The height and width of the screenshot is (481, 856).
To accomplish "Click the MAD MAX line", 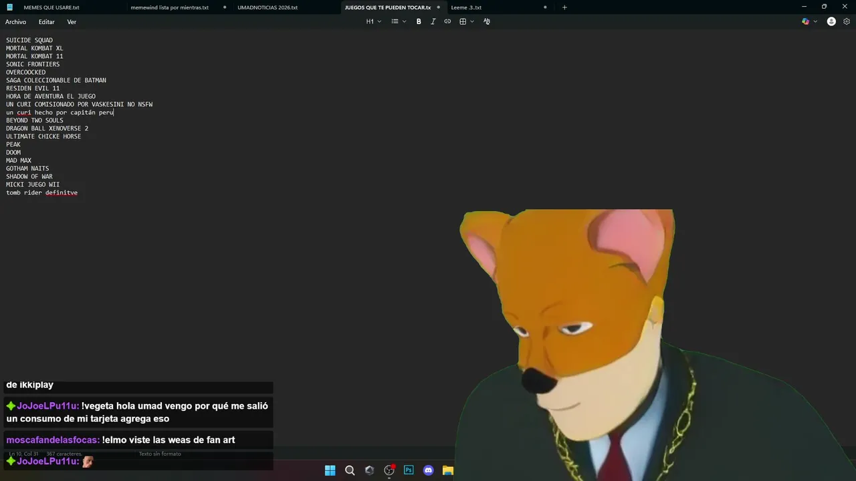I will click(x=19, y=160).
